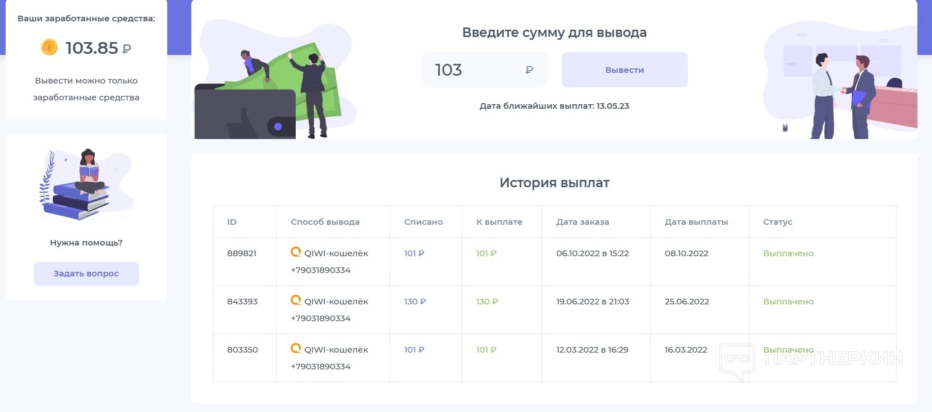Click the QIWI icon in row 843393

coord(296,300)
